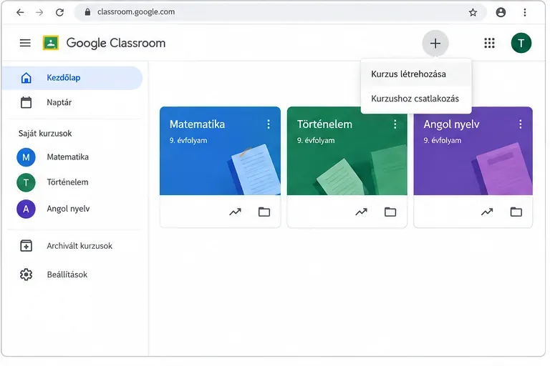Viewport: 550px width, 366px height.
Task: Select Kurzushoz csatlakozás from the menu
Action: (x=415, y=99)
